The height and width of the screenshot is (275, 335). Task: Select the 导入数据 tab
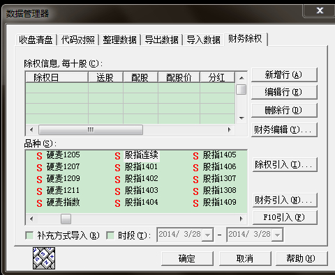[204, 40]
